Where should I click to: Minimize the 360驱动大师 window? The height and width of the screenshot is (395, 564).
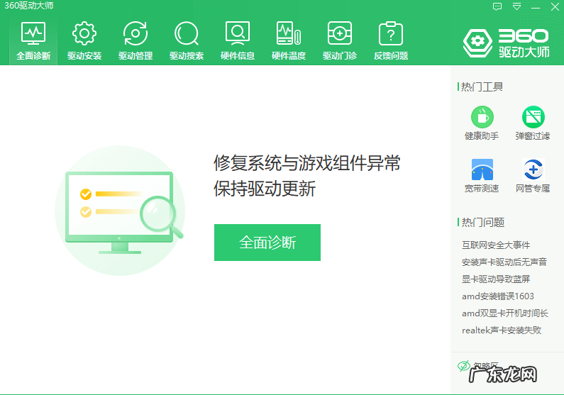click(536, 7)
